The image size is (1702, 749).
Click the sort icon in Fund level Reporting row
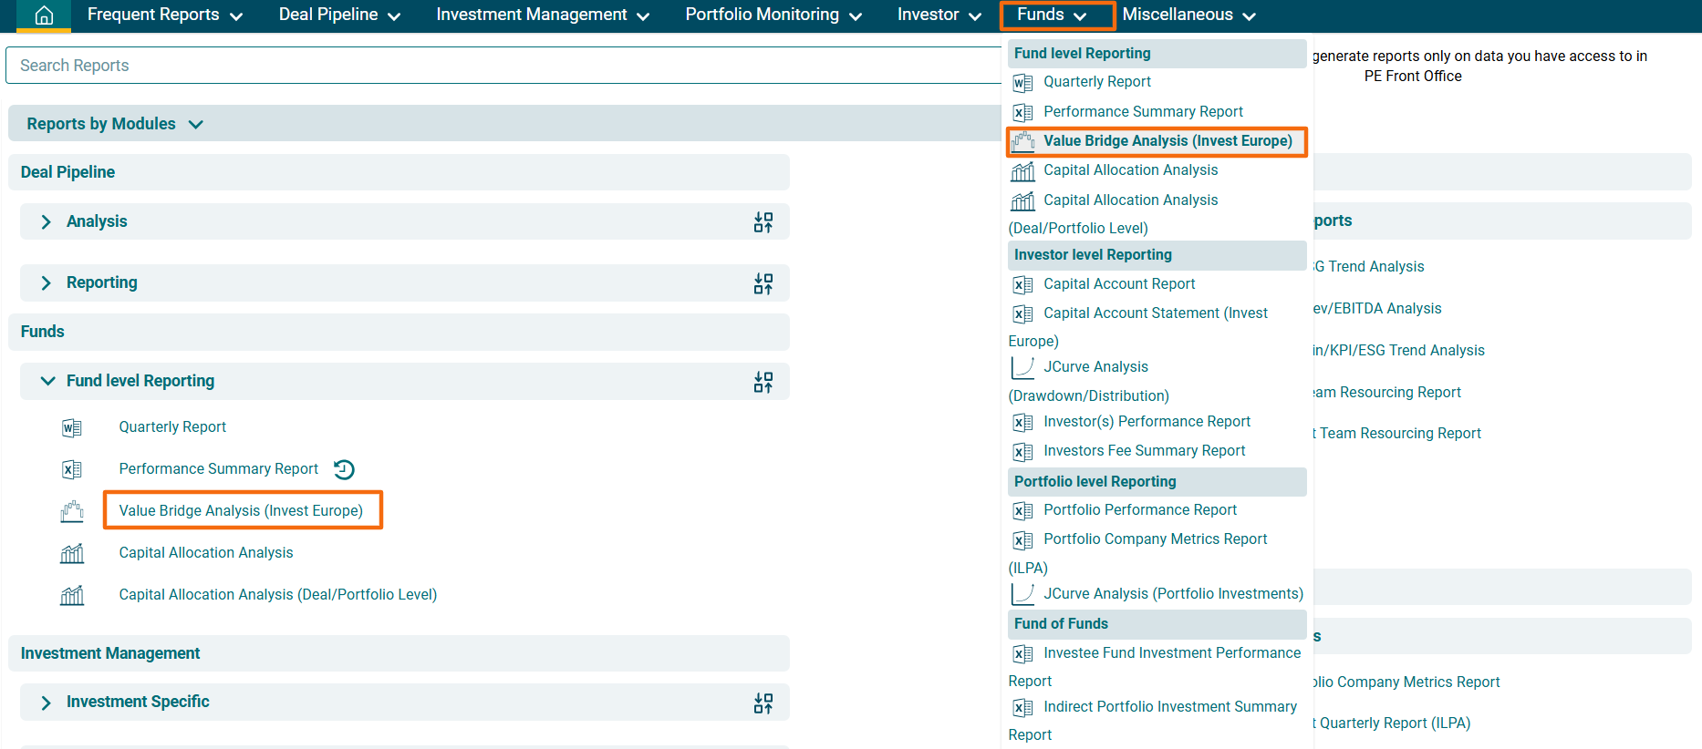(763, 382)
